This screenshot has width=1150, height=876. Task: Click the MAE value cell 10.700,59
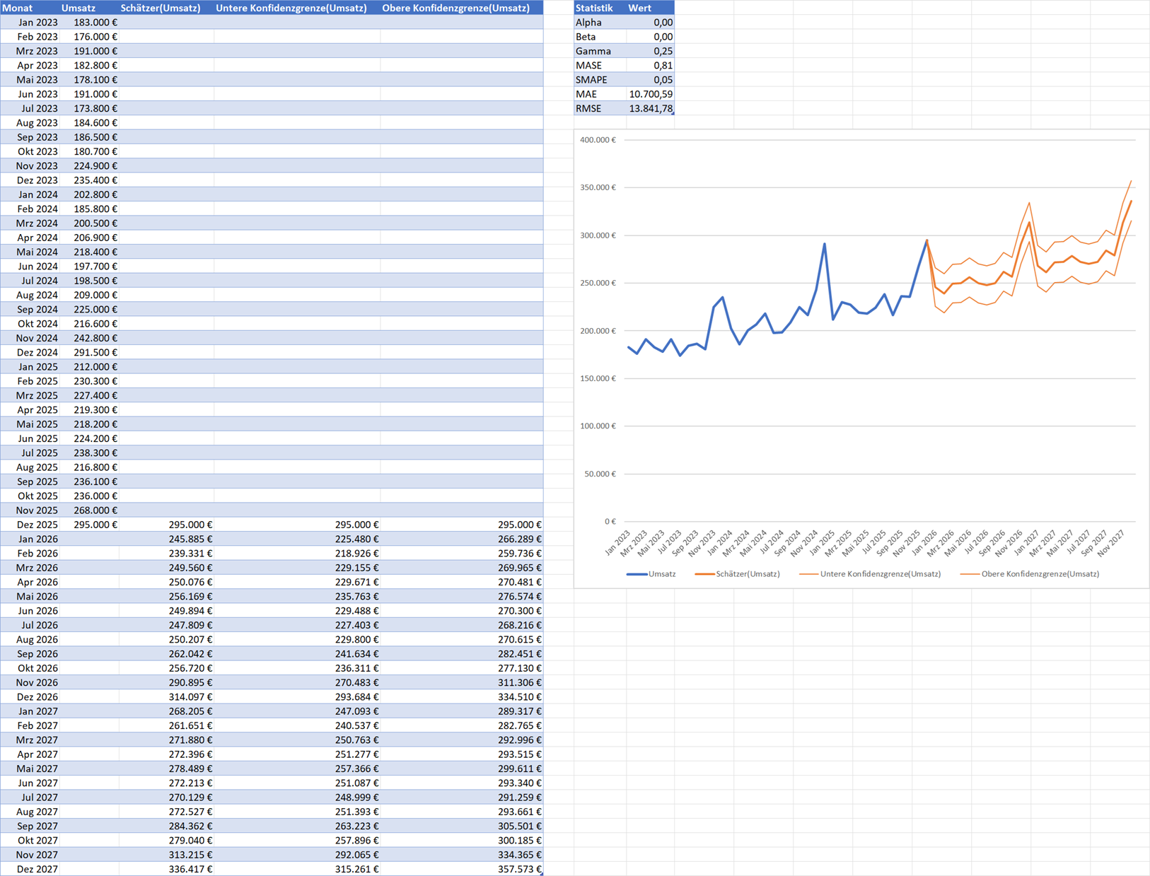650,94
